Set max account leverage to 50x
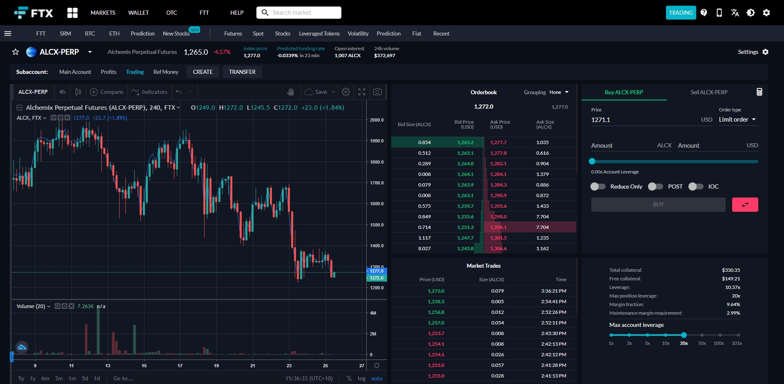This screenshot has width=784, height=384. pyautogui.click(x=702, y=335)
